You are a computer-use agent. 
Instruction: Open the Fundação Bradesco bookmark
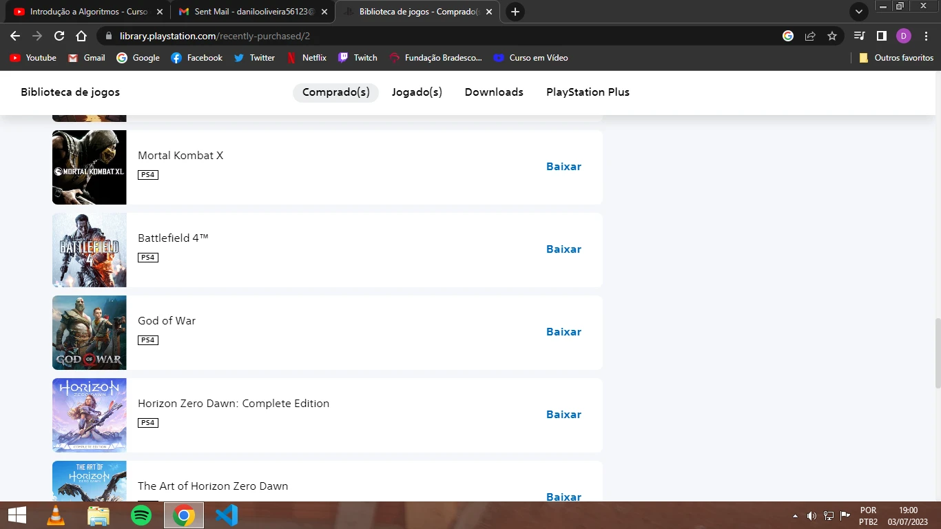pyautogui.click(x=435, y=58)
